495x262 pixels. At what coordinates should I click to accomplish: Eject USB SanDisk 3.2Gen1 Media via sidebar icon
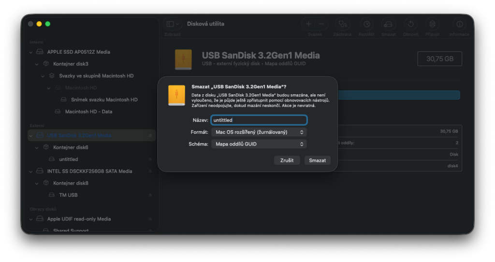[150, 136]
